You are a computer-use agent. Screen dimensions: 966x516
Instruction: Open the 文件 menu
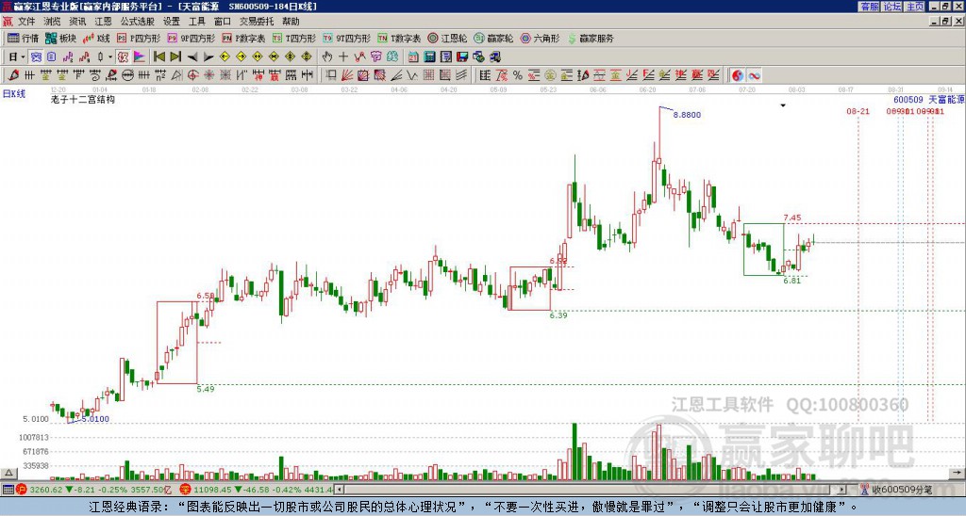[x=26, y=22]
